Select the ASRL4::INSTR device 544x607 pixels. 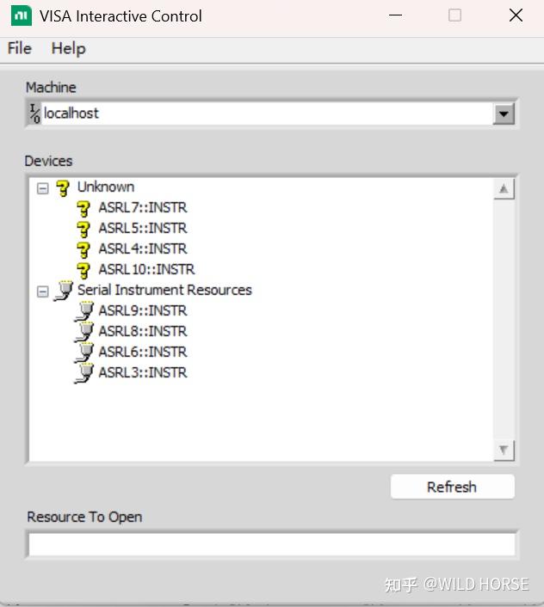pos(143,249)
